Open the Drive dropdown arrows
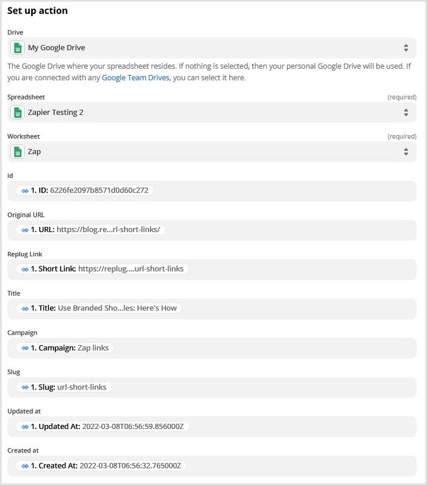427x485 pixels. [406, 48]
